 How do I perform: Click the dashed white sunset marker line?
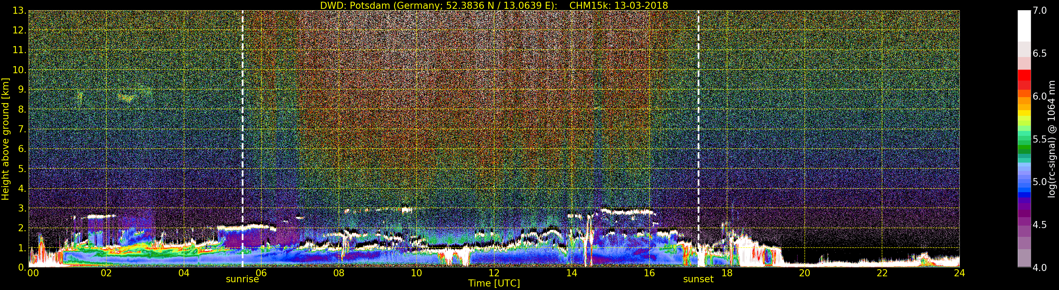tap(698, 139)
